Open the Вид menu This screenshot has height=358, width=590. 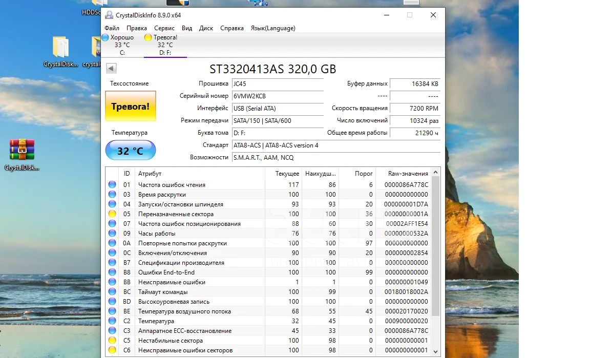point(187,28)
